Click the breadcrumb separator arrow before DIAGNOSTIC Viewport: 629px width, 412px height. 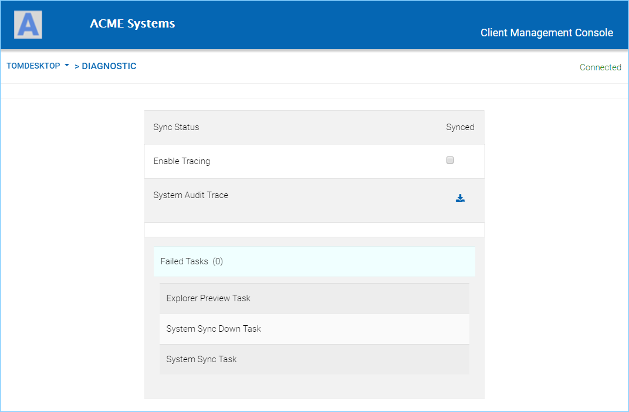(x=77, y=67)
